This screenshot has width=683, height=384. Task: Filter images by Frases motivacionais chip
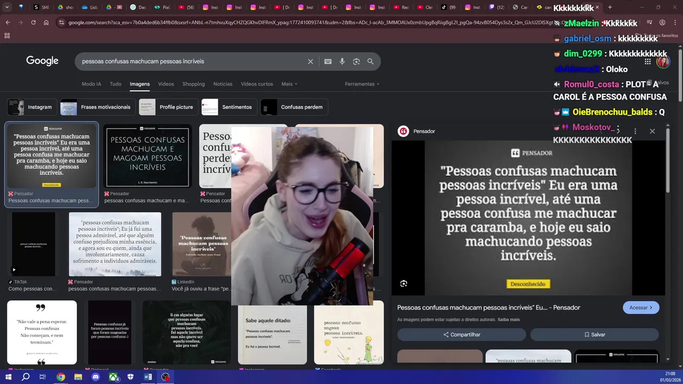pos(98,107)
